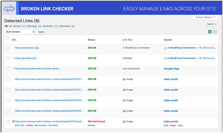223x133 pixels.
Task: Show All detected links filter
Action: [6, 26]
